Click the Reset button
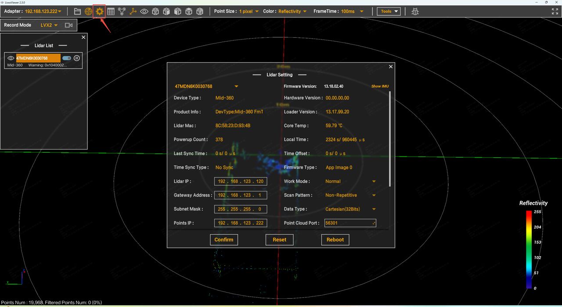Viewport: 562px width, 307px height. coord(279,239)
